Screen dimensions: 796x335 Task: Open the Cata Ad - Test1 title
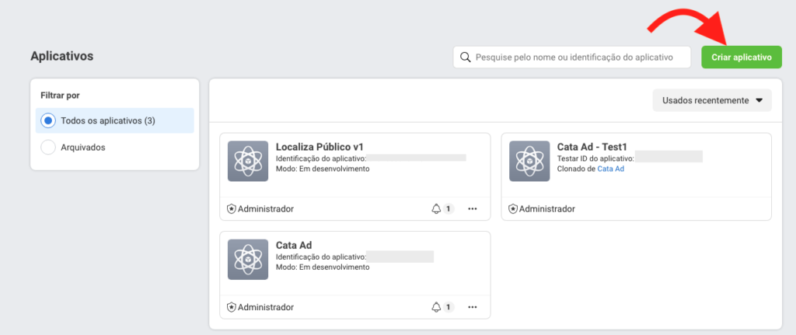pos(593,147)
